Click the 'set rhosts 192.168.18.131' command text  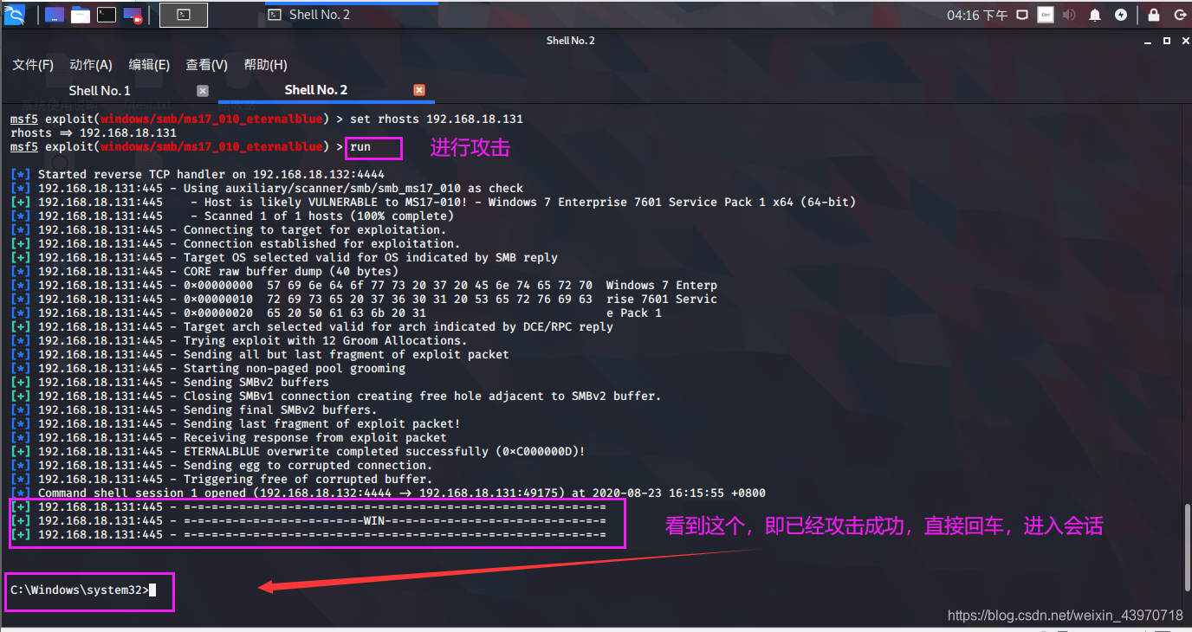[437, 119]
